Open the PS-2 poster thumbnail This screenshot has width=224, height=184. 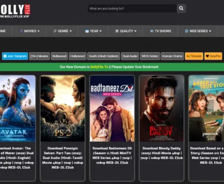(63, 109)
